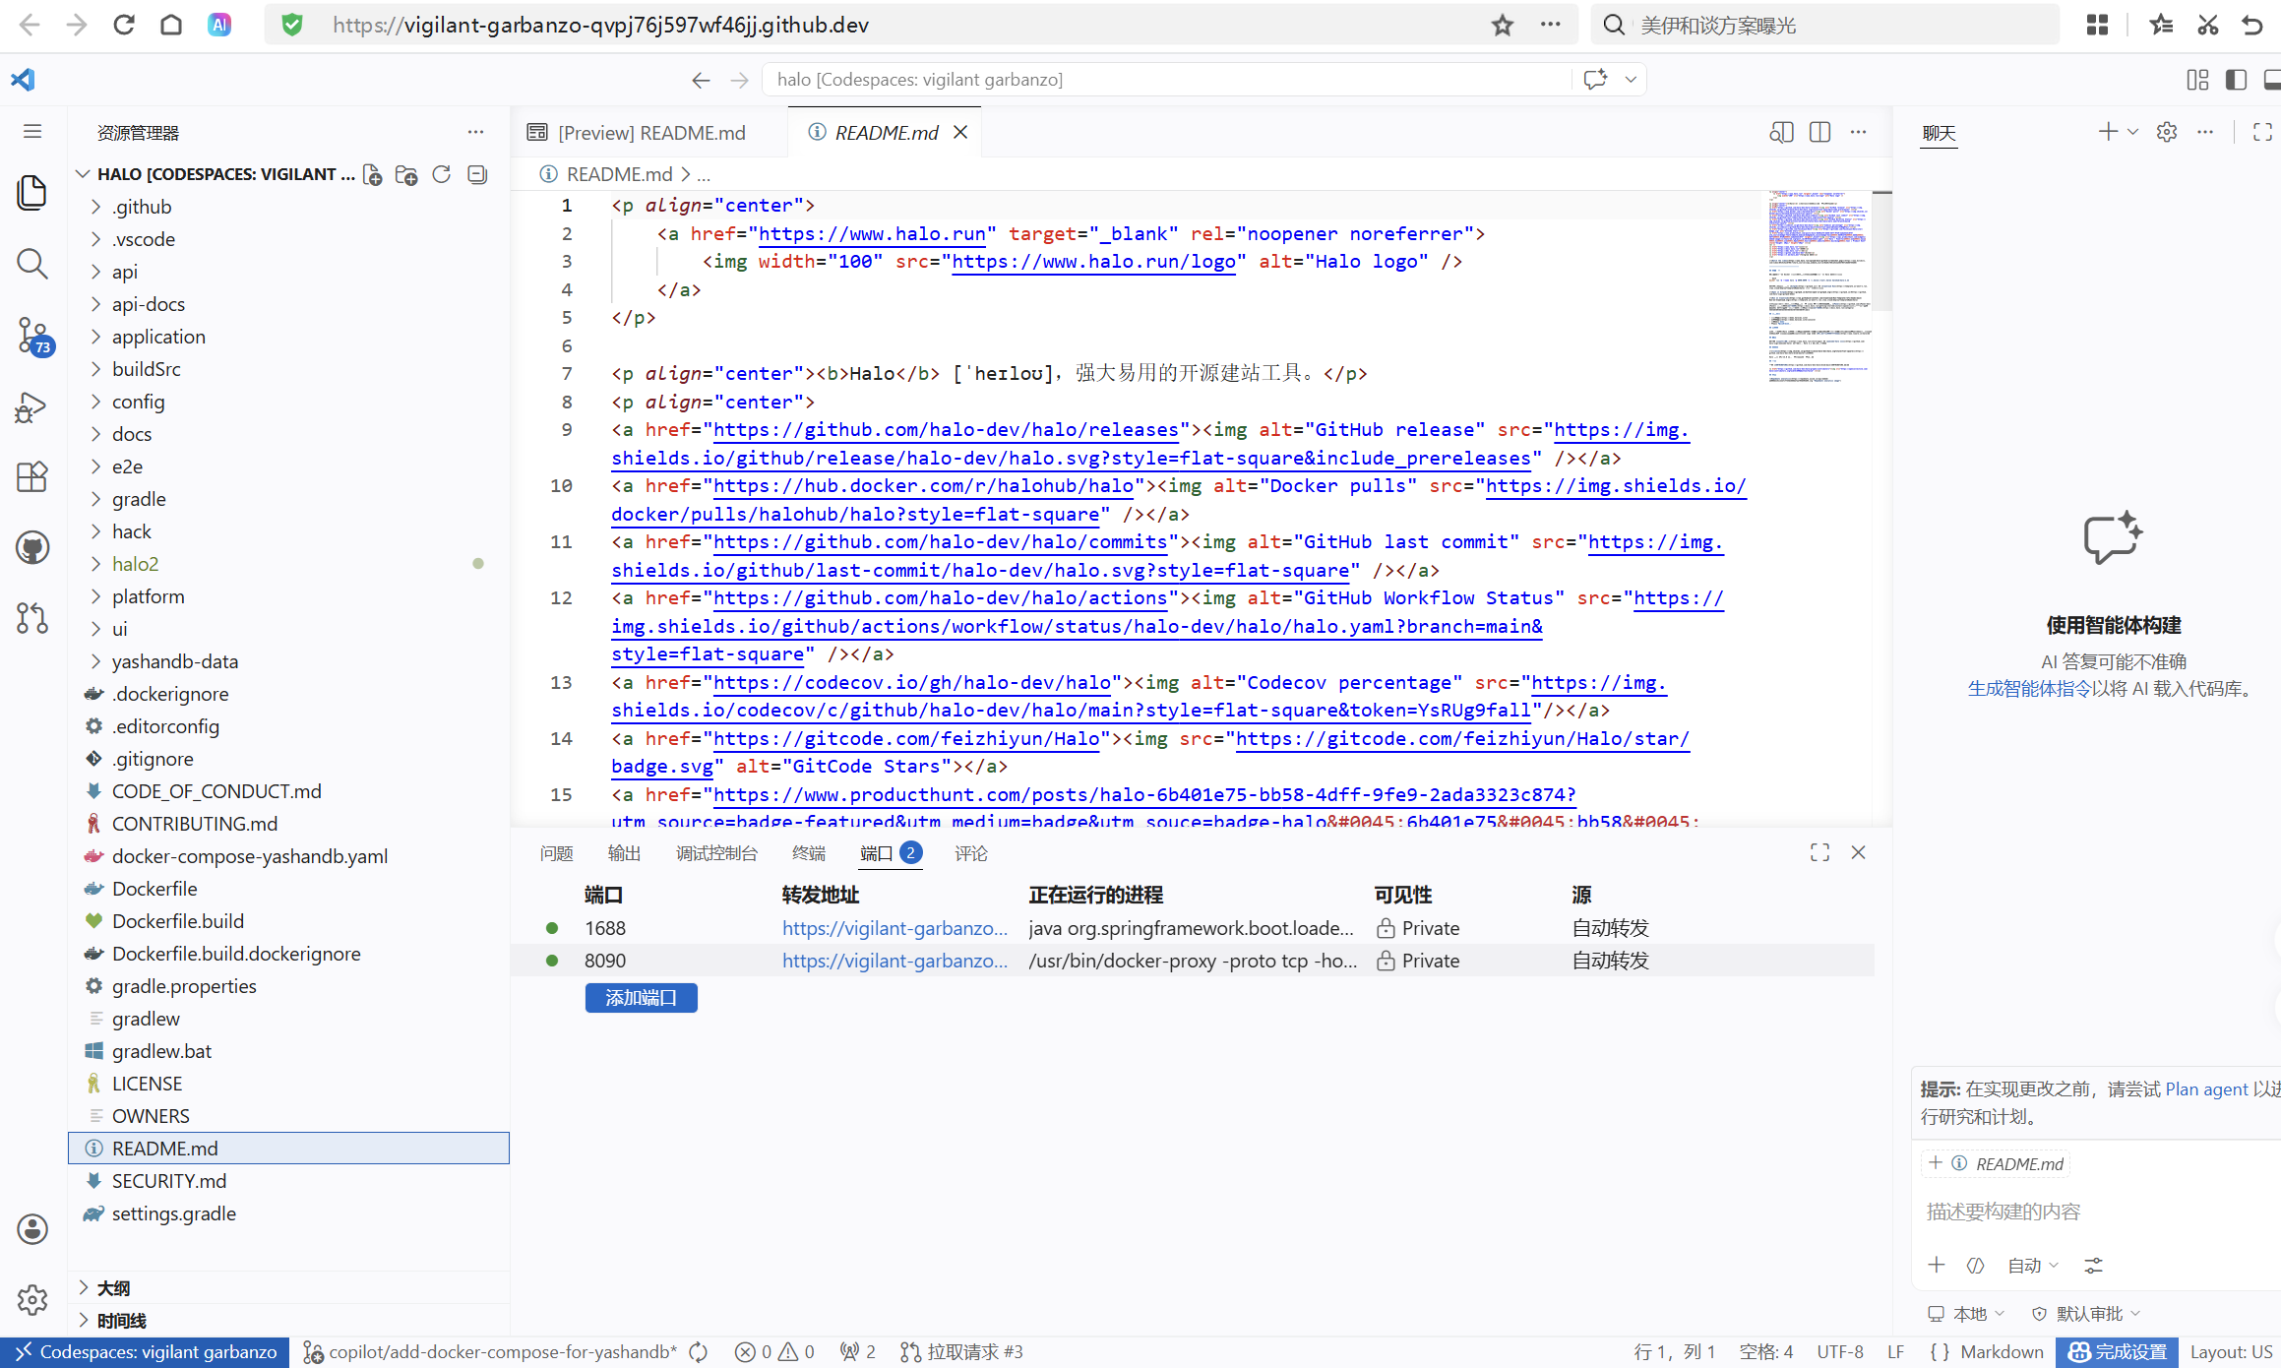This screenshot has height=1368, width=2281.
Task: Open the Search view in activity bar
Action: [x=32, y=263]
